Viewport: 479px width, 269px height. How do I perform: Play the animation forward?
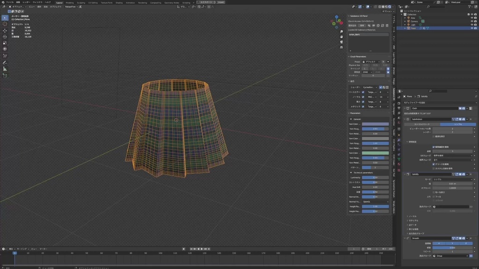tap(202, 249)
